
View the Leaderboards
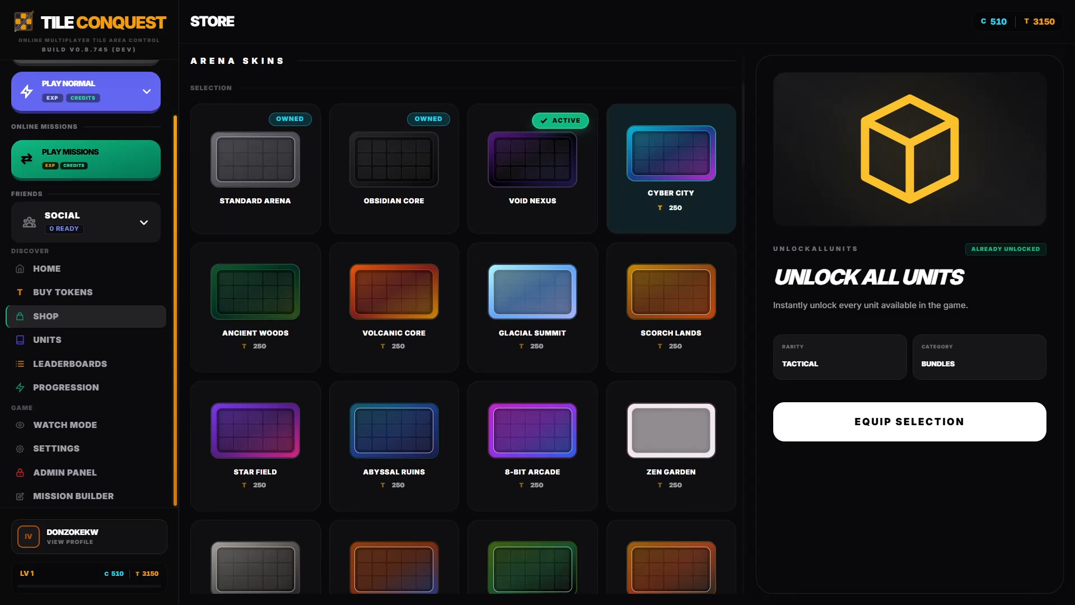coord(86,364)
